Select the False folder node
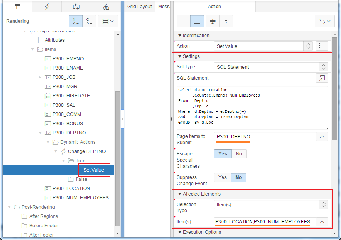This screenshot has height=240, width=341. pyautogui.click(x=81, y=179)
